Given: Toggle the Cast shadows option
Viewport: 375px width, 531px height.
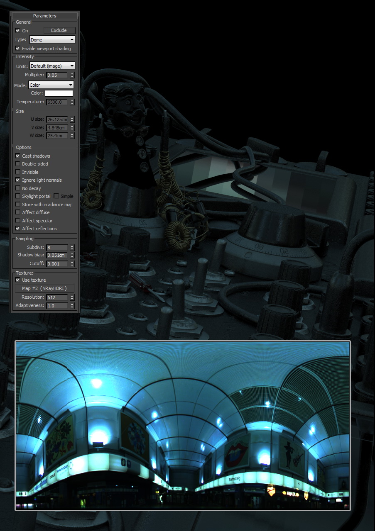Looking at the screenshot, I should click(x=18, y=156).
